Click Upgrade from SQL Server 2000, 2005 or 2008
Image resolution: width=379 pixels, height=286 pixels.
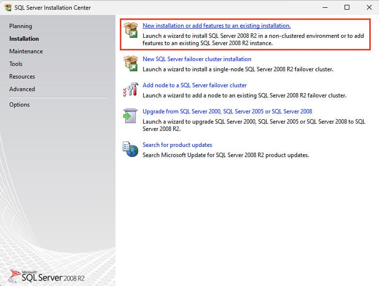click(x=227, y=111)
